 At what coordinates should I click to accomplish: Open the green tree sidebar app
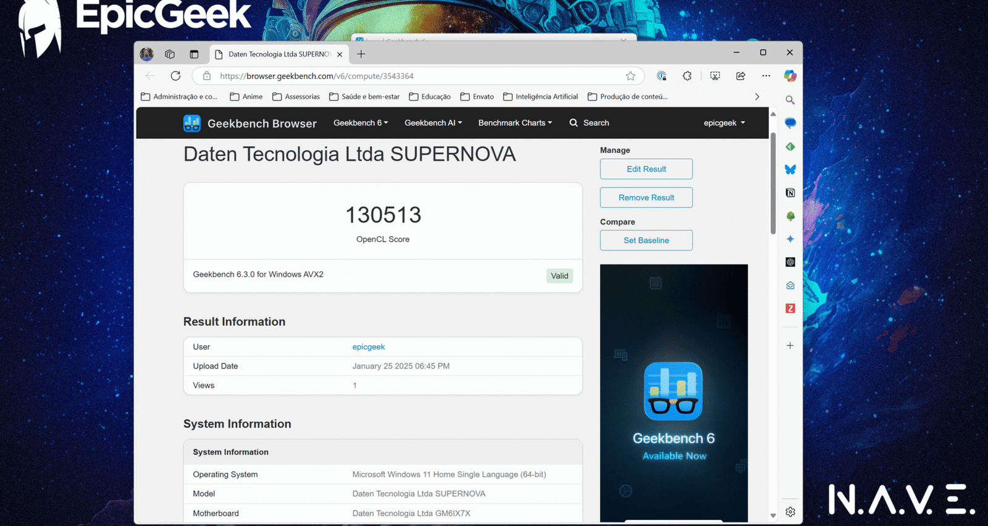pyautogui.click(x=790, y=216)
